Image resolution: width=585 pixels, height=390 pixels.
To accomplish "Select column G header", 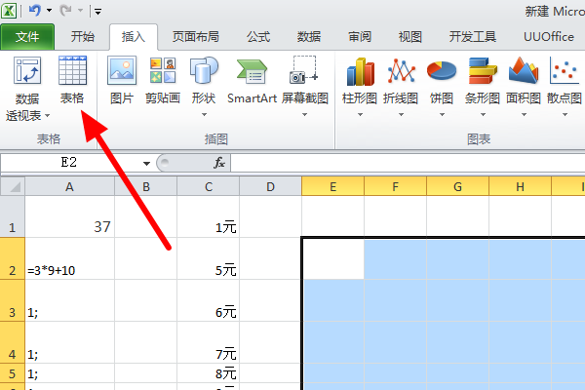I will tap(457, 186).
